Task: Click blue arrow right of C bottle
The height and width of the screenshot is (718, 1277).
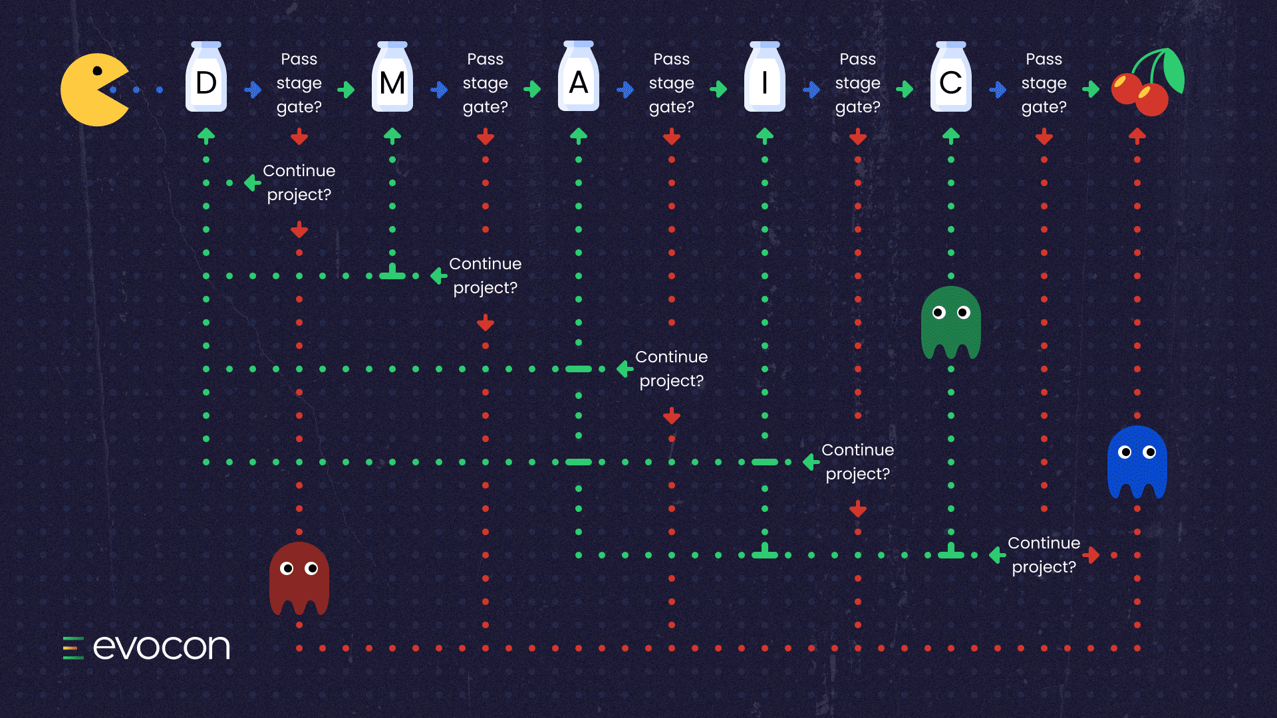Action: 998,90
